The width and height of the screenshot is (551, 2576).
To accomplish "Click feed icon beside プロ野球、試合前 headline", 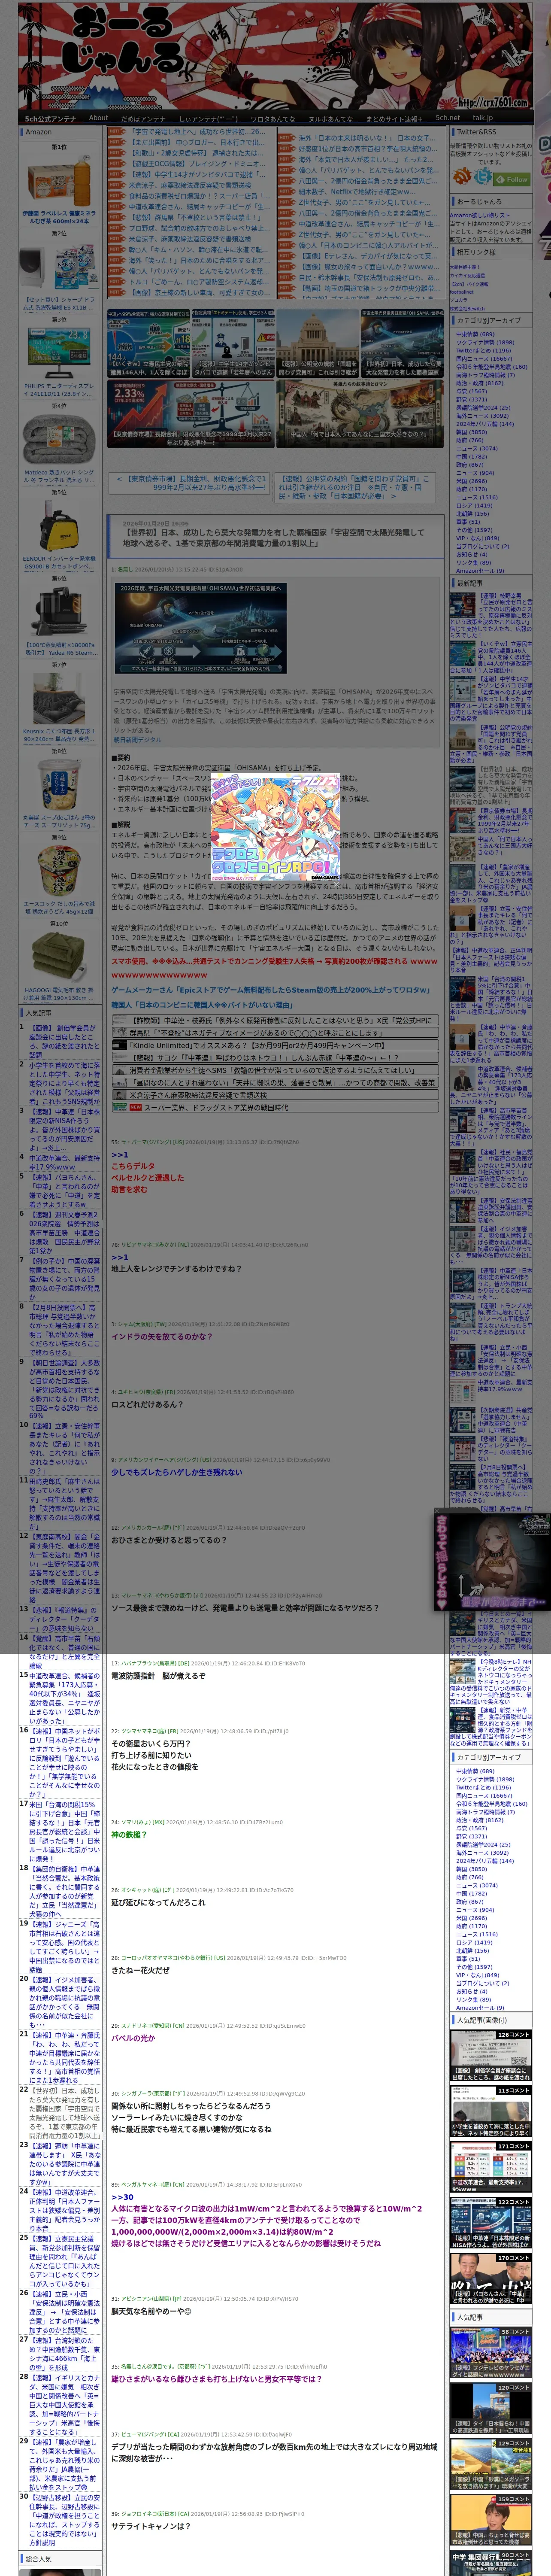I will 117,229.
